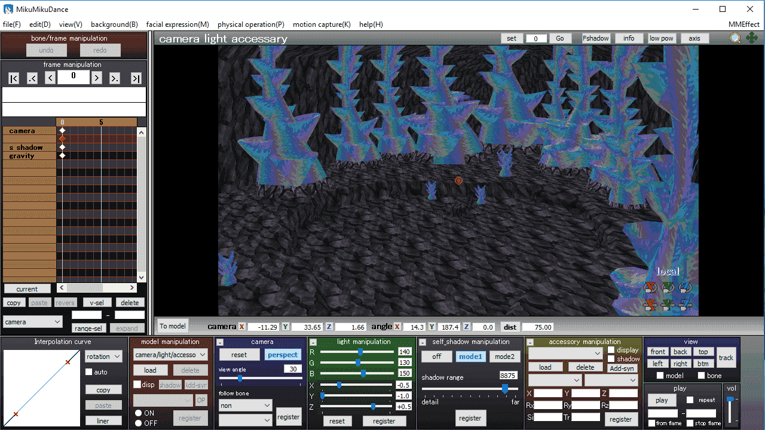
Task: Click the X-axis camera rotate icon
Action: point(650,288)
